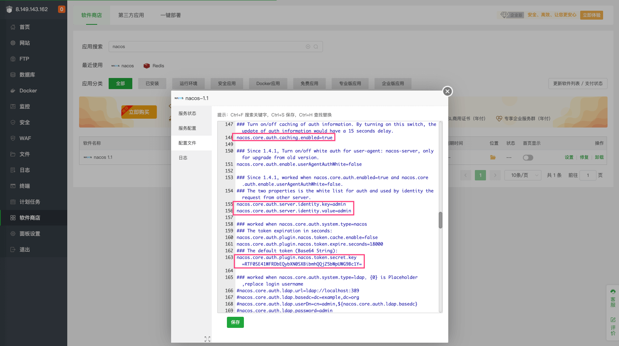Open the WAF sidebar item
The image size is (619, 346).
(x=25, y=138)
